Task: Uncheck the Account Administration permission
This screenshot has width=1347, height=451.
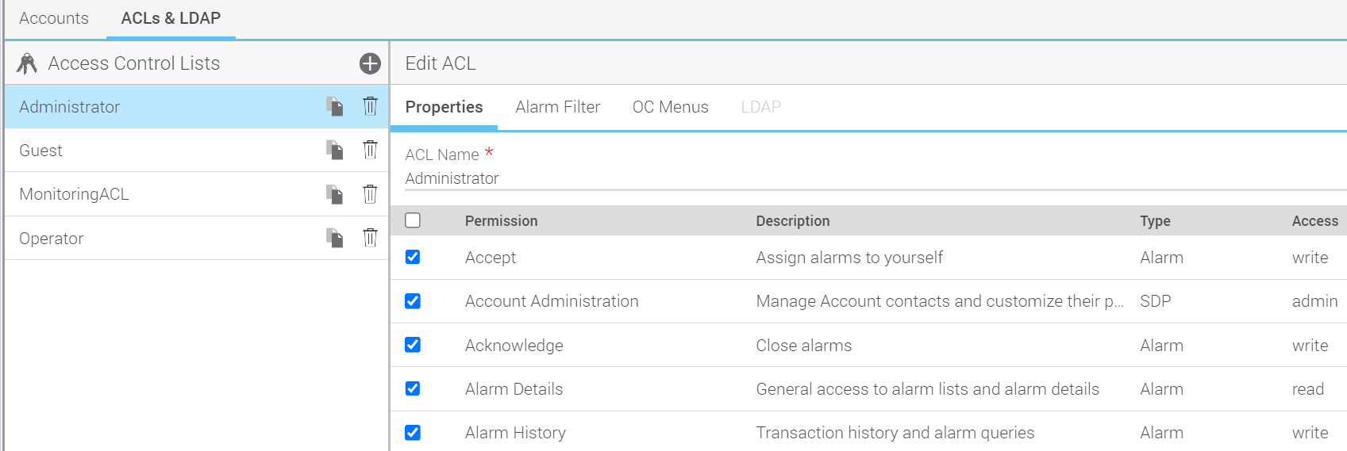Action: click(x=413, y=301)
